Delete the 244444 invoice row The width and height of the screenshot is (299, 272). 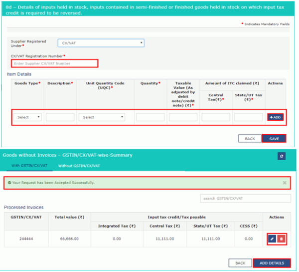tap(281, 240)
